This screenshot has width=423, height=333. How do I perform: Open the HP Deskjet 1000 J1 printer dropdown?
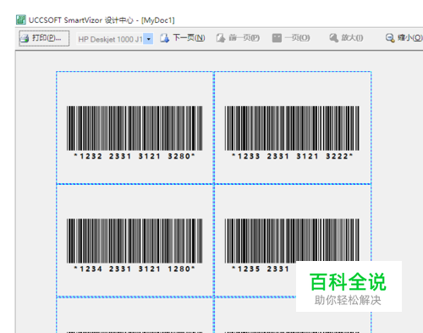pyautogui.click(x=148, y=39)
